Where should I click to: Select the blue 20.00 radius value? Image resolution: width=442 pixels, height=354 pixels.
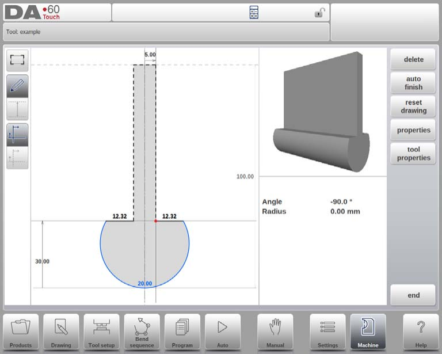144,284
